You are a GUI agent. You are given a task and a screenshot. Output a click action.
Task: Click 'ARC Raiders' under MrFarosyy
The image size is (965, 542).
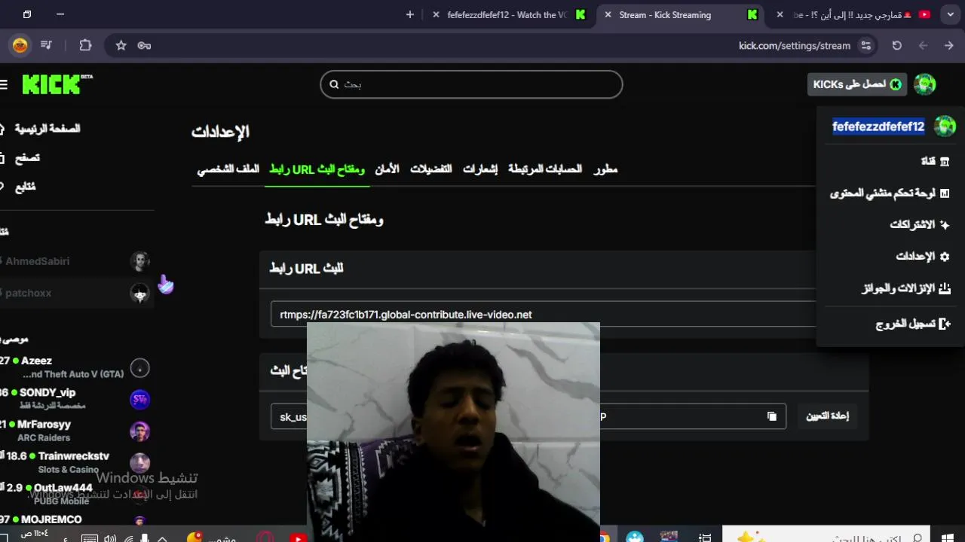tap(44, 438)
